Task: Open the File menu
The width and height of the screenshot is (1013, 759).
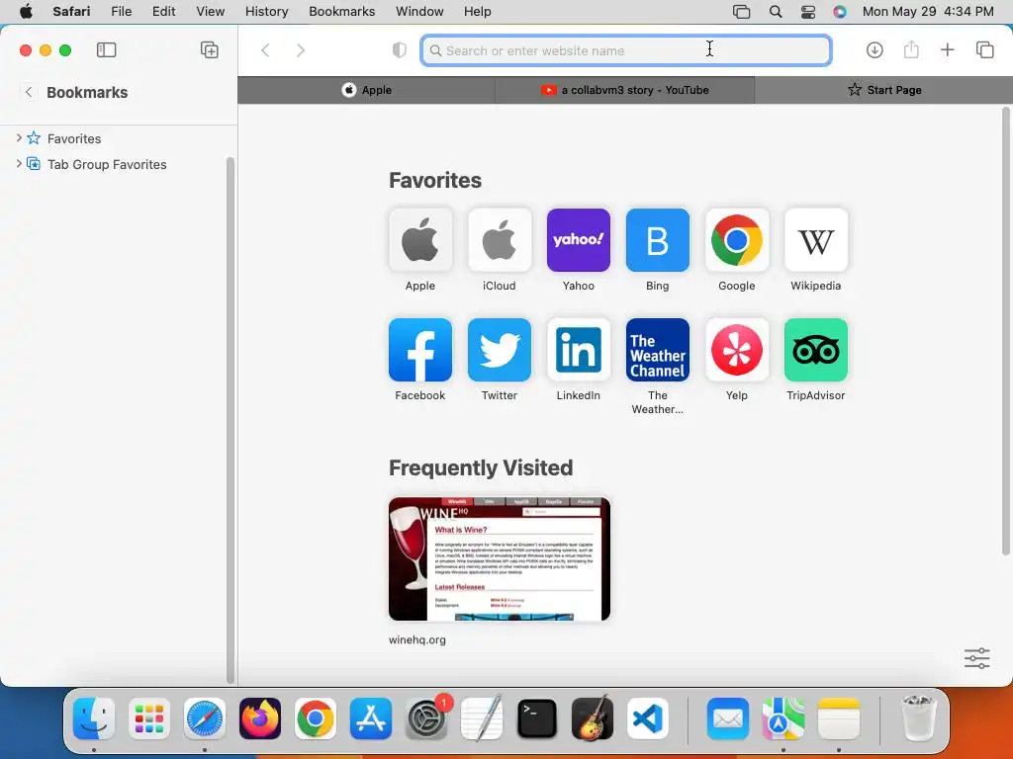Action: click(x=121, y=12)
